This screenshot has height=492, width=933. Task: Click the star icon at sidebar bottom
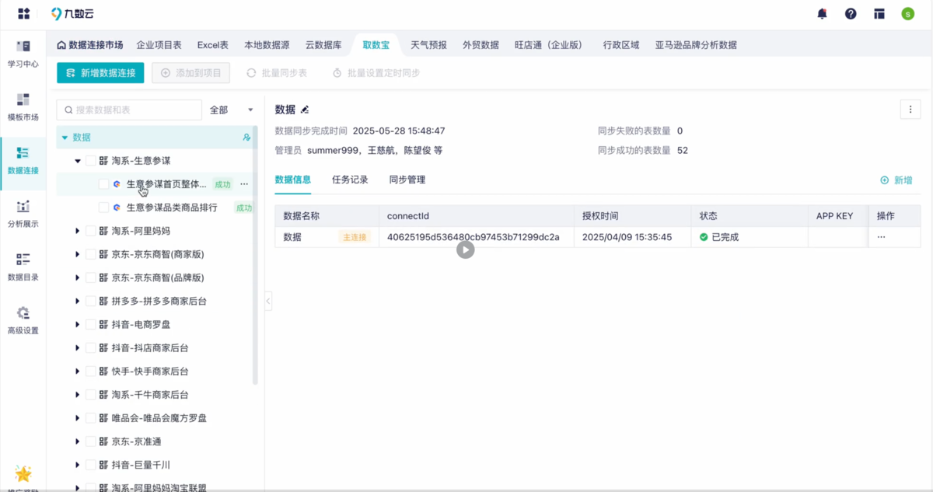(23, 473)
